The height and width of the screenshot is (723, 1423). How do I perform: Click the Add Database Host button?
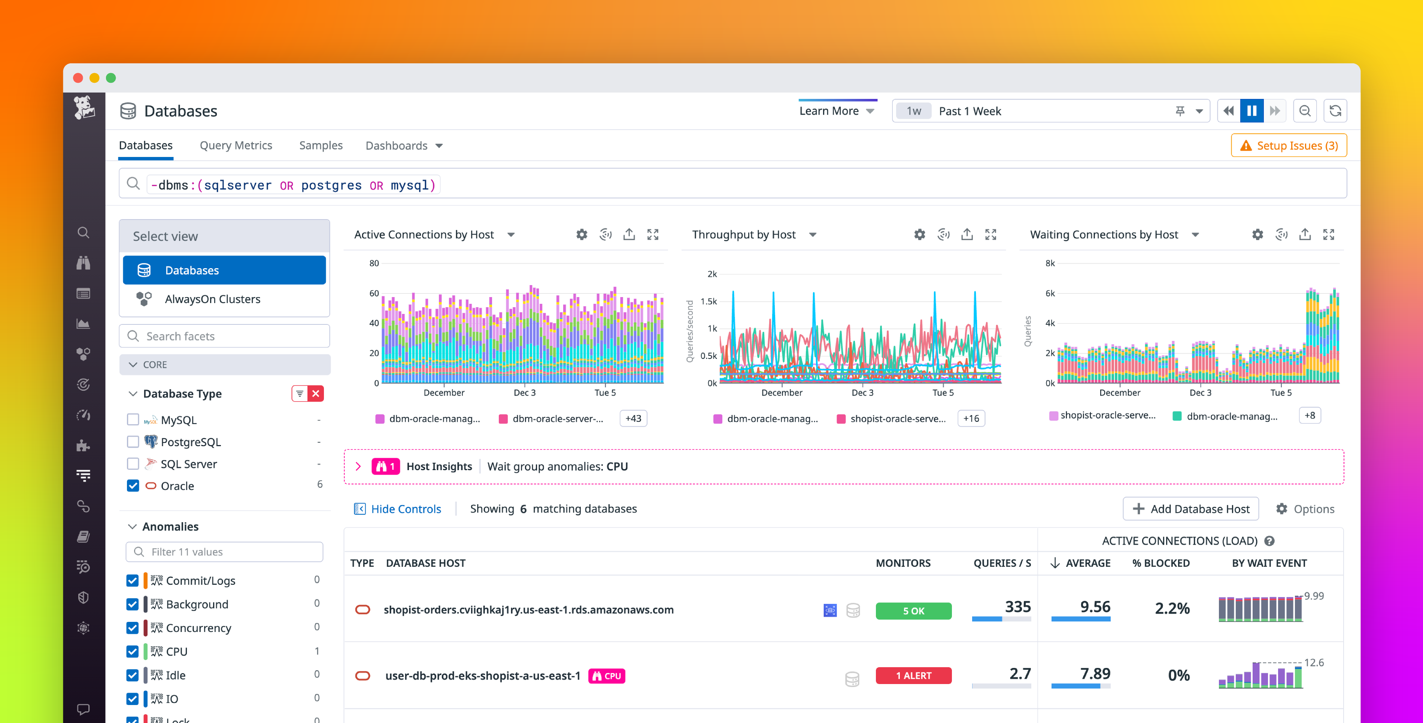click(x=1191, y=508)
